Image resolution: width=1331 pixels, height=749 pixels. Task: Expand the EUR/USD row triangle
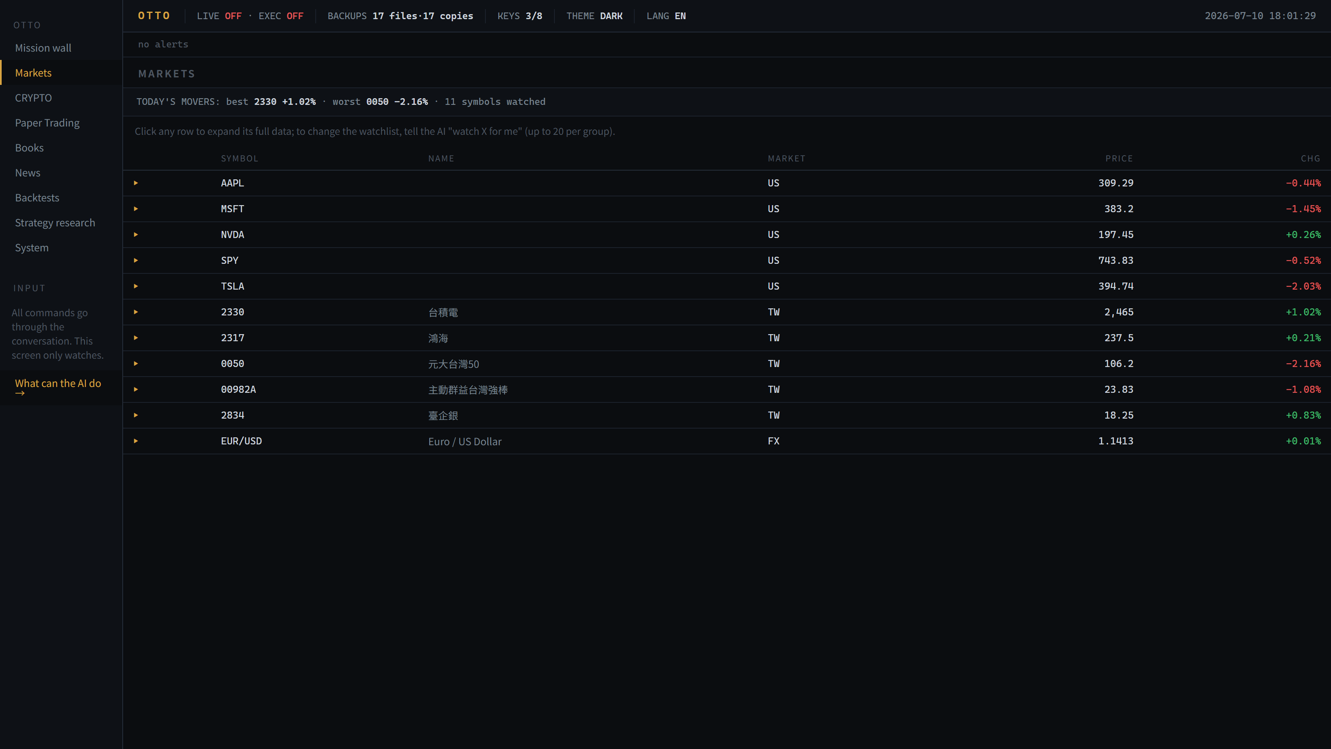pyautogui.click(x=136, y=441)
